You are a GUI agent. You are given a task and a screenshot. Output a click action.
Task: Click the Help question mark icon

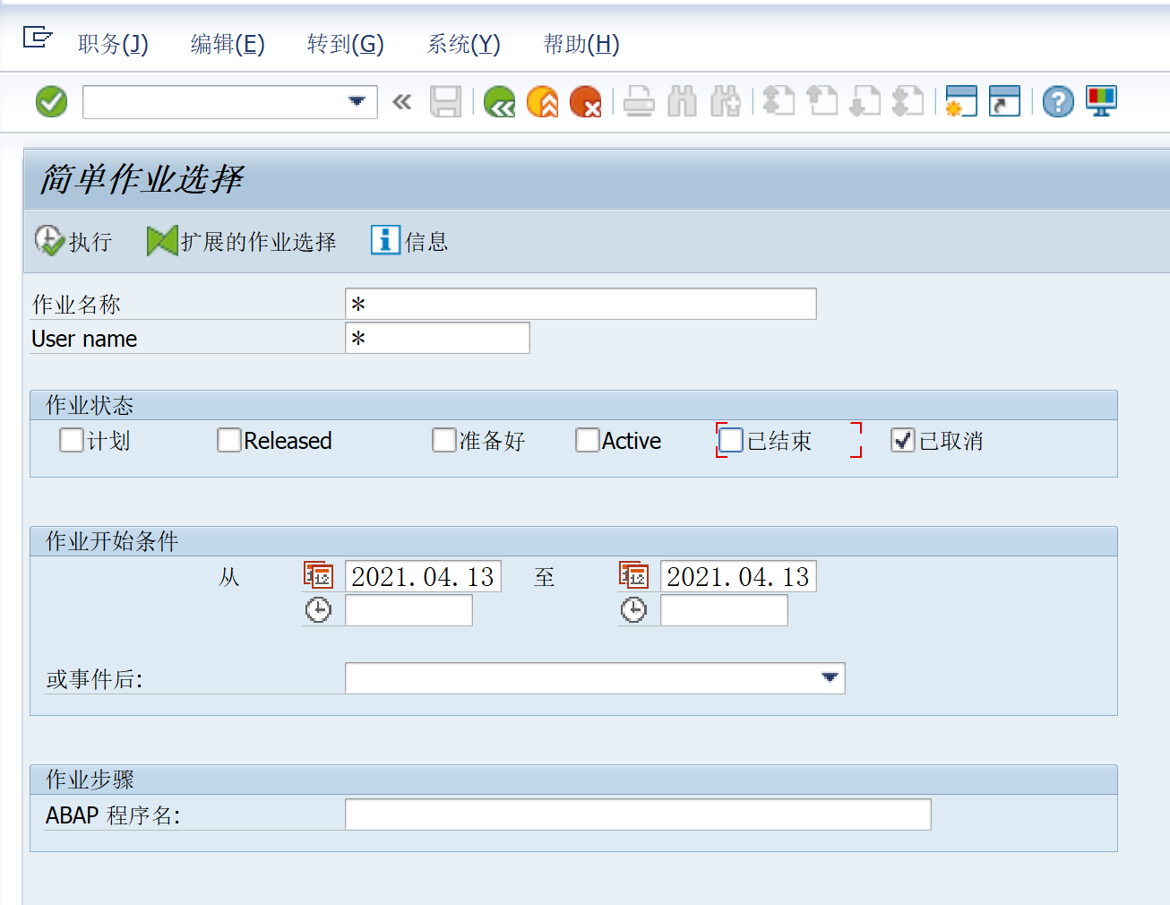pos(1057,101)
